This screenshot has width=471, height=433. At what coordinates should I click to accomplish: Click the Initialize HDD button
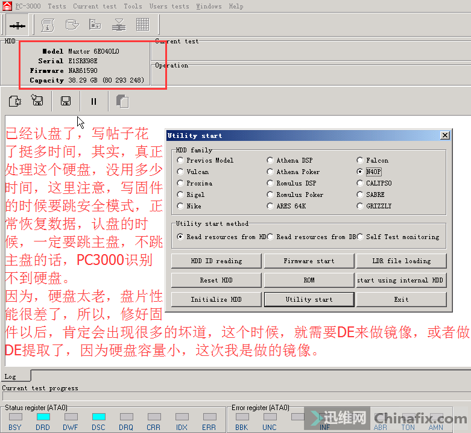[217, 299]
